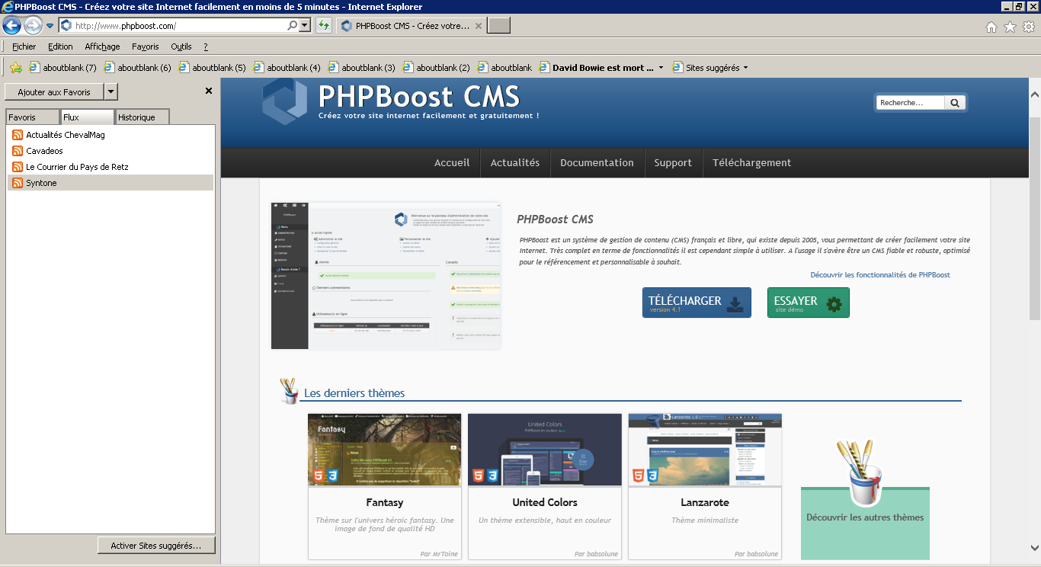
Task: Click the browser Back arrow button
Action: click(x=11, y=25)
